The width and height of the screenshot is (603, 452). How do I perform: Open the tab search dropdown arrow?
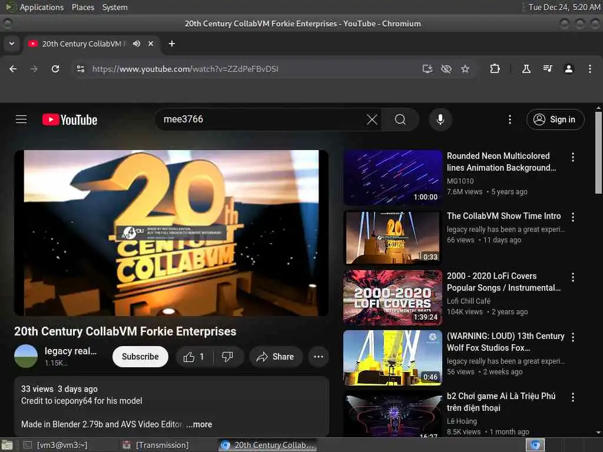12,44
